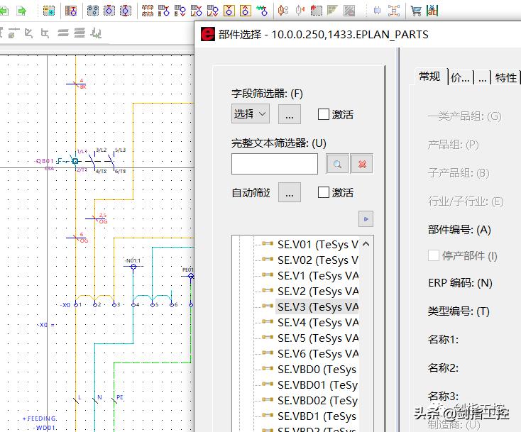Click the blue play arrow button above tree
Viewport: 521px width, 432px height.
click(366, 219)
